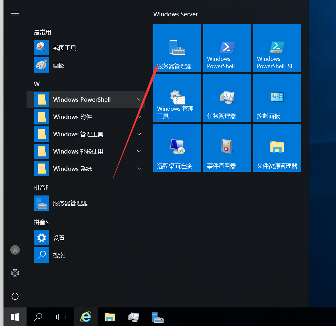
Task: Open the 控制面板 tile
Action: pos(277,98)
